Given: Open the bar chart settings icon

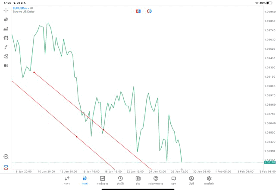Looking at the screenshot, I should click(x=6, y=29).
